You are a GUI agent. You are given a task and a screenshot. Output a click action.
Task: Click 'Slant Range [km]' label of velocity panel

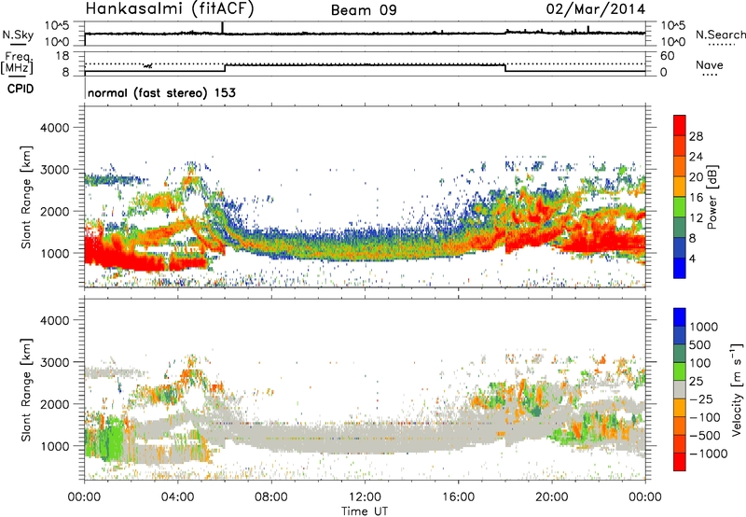(x=26, y=390)
